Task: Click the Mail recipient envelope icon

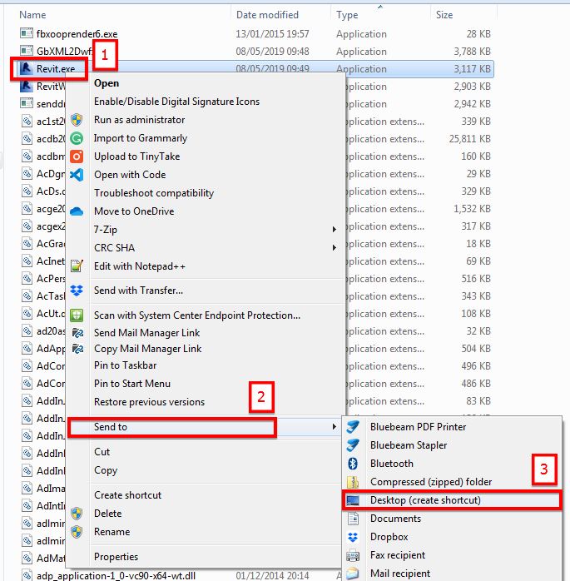Action: pyautogui.click(x=353, y=574)
